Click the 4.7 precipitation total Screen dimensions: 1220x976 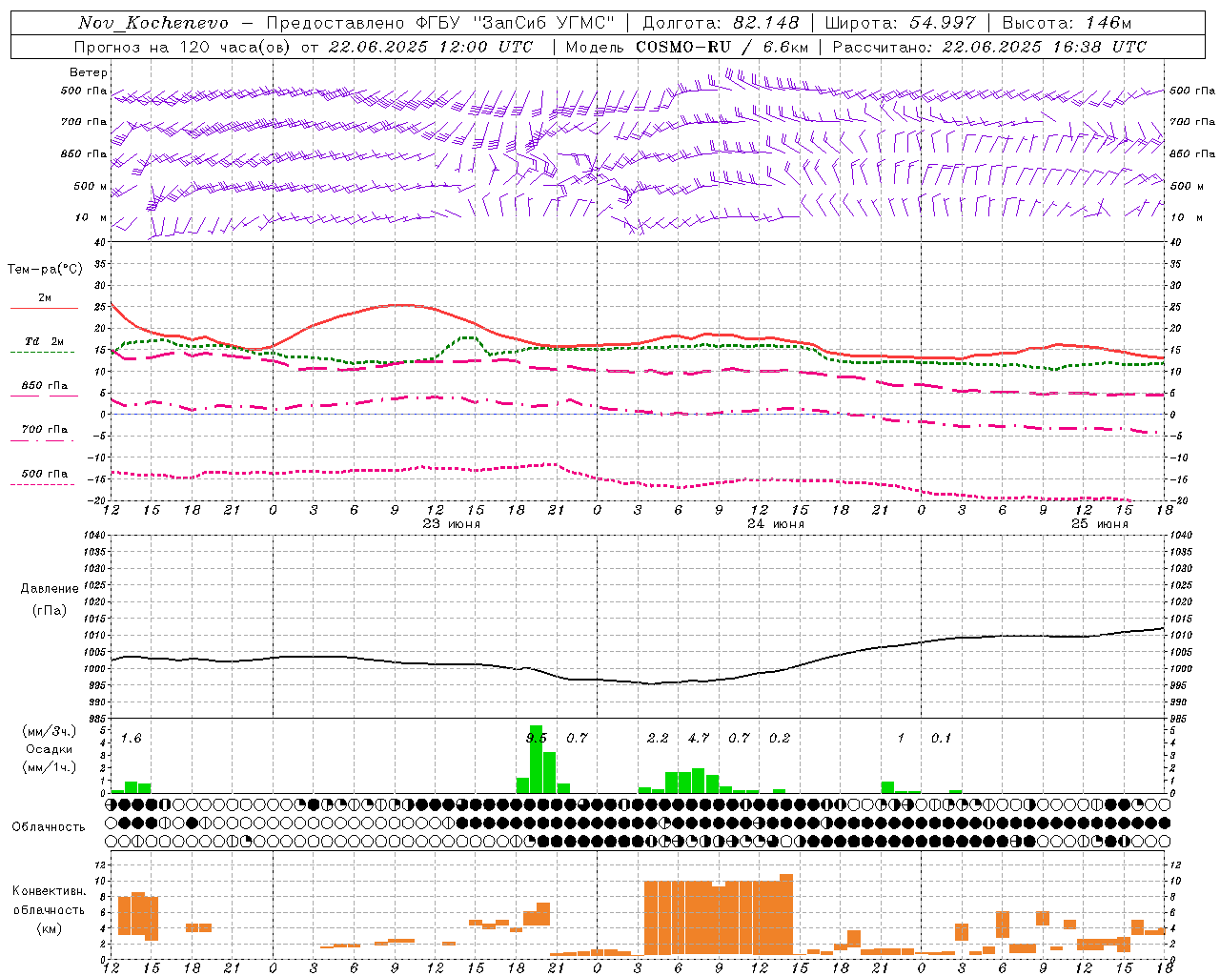pos(699,739)
